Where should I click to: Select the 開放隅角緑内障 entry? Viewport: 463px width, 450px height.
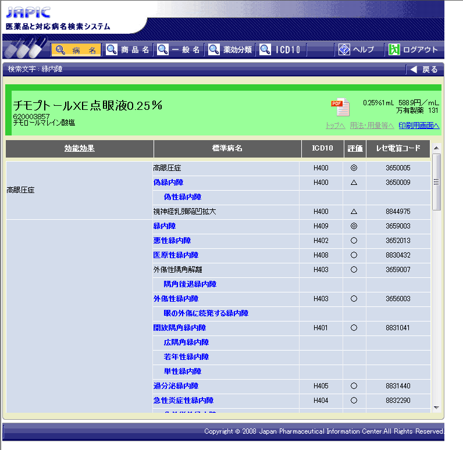point(179,328)
